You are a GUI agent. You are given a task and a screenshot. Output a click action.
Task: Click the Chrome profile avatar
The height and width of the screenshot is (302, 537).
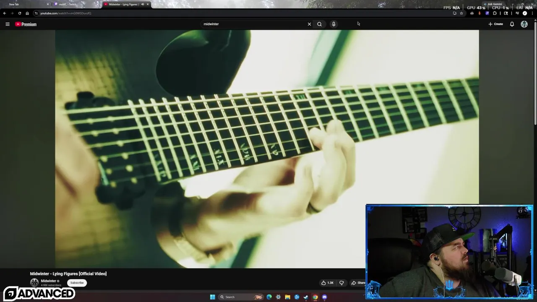(x=525, y=13)
